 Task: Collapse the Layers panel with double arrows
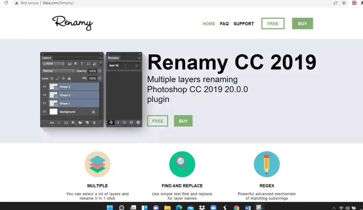point(101,54)
